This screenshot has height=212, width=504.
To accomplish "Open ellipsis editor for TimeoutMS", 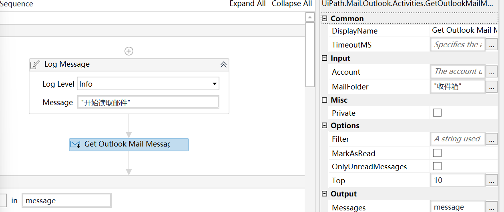I will click(492, 45).
